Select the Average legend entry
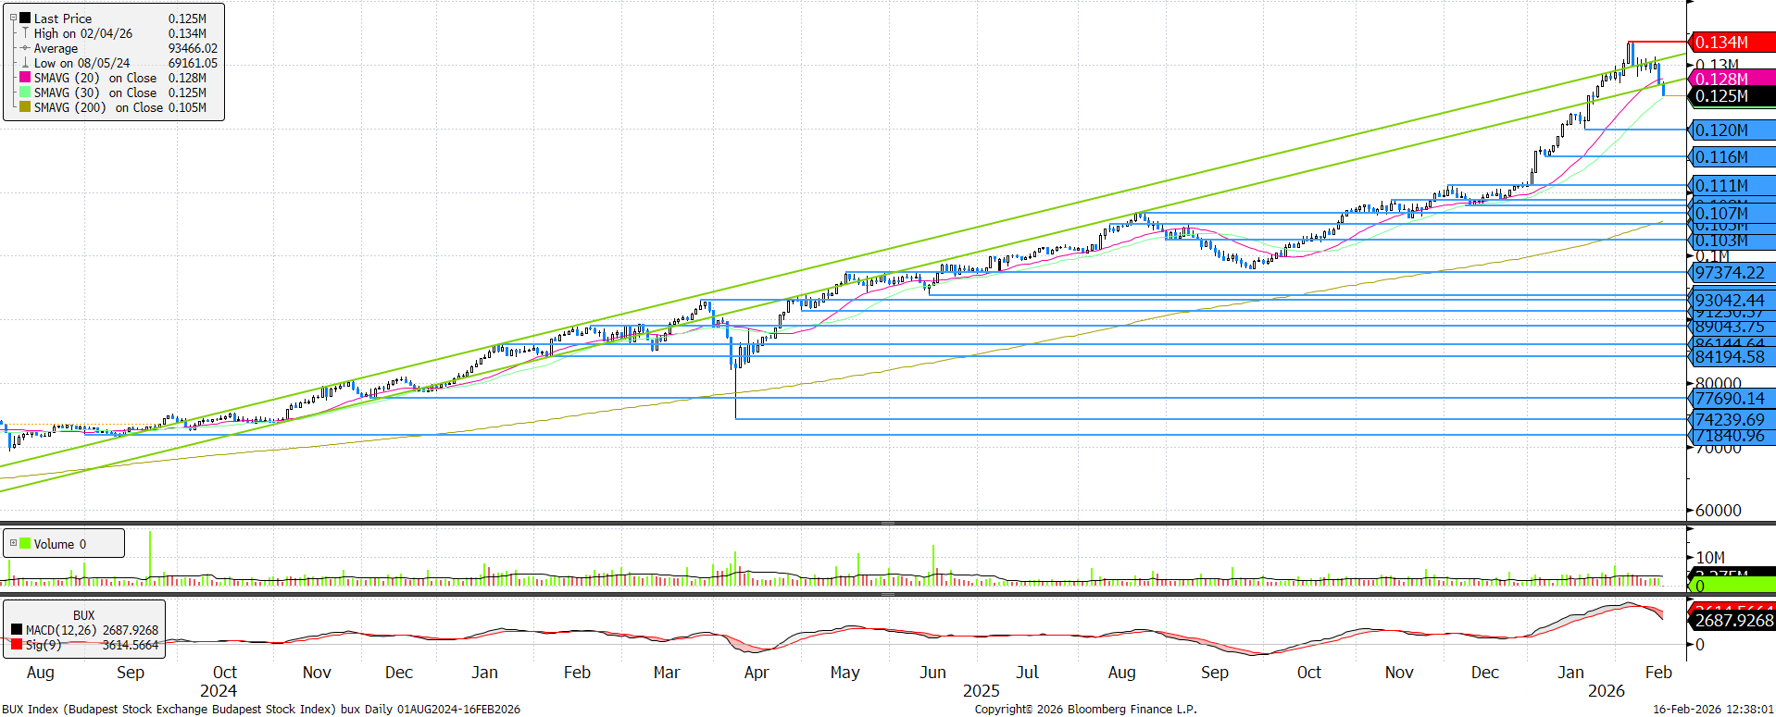This screenshot has width=1776, height=717. point(56,48)
